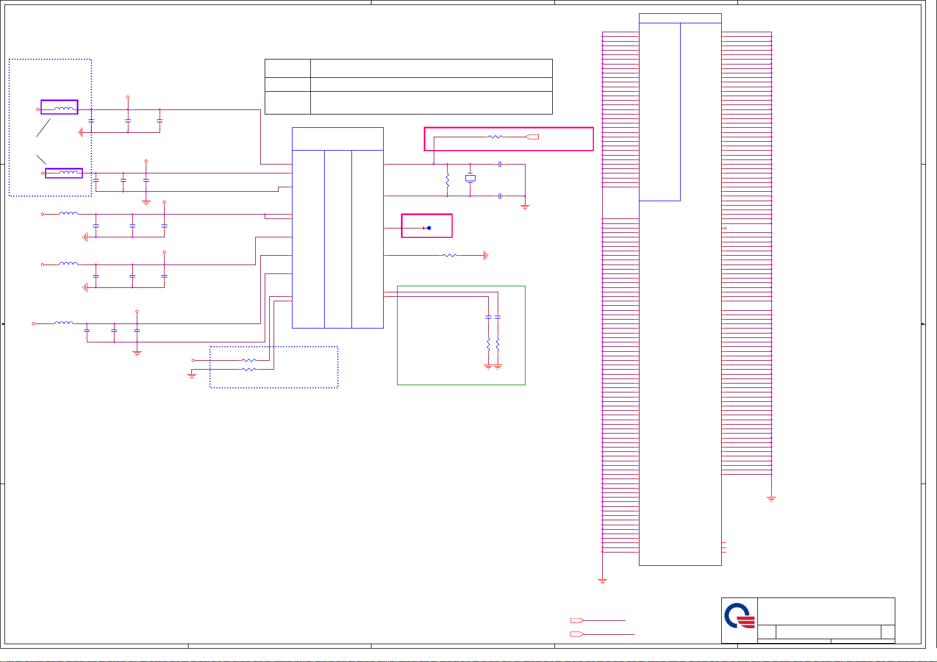Image resolution: width=937 pixels, height=662 pixels.
Task: Select the ground symbol below the left connector bus
Action: [x=602, y=580]
